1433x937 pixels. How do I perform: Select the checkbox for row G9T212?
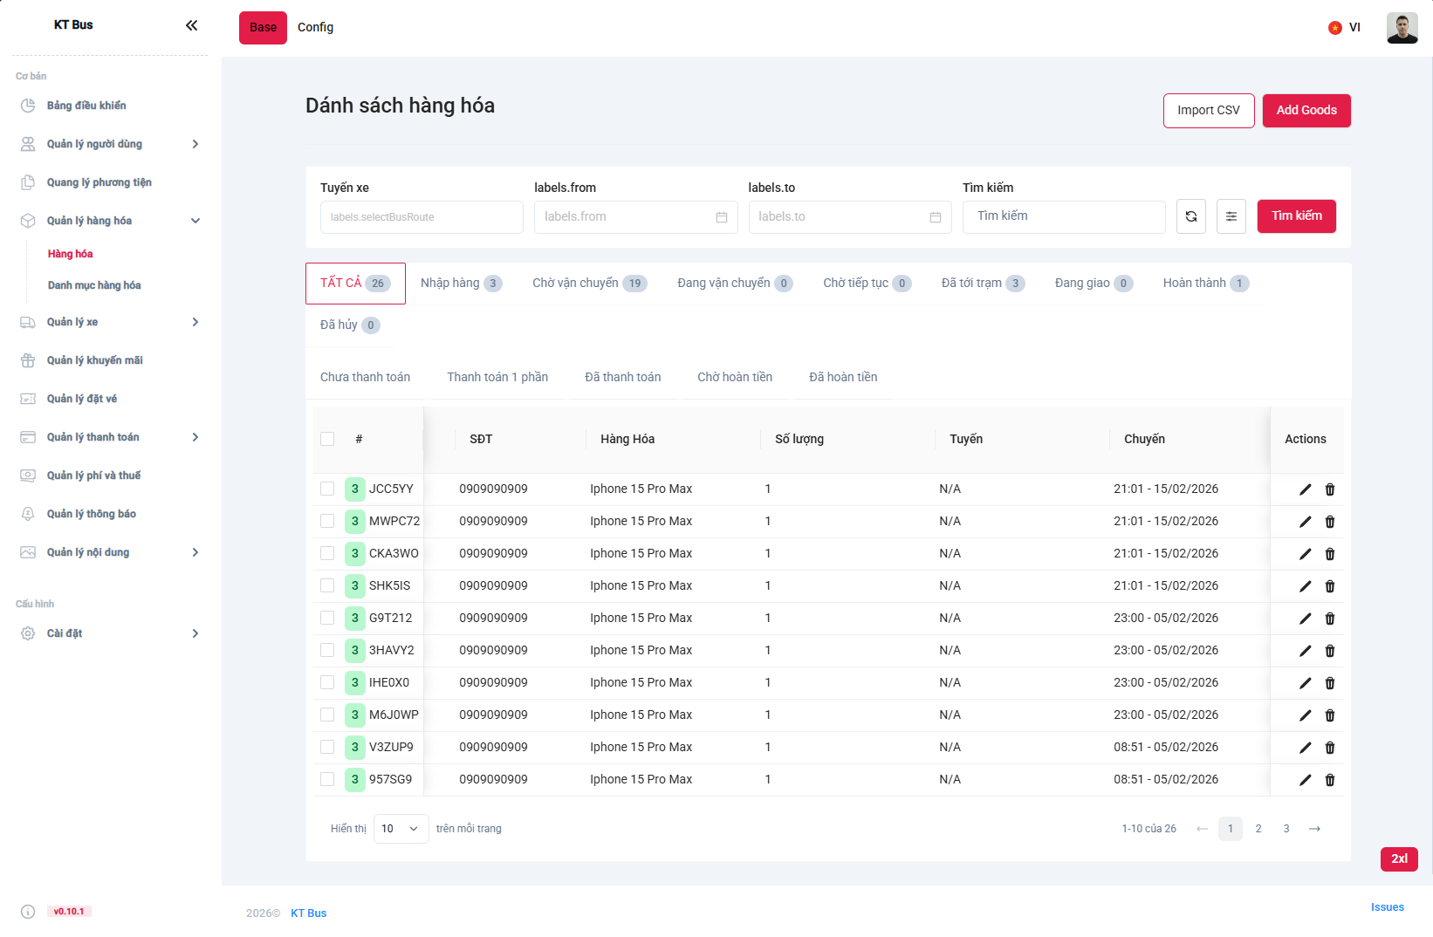327,618
